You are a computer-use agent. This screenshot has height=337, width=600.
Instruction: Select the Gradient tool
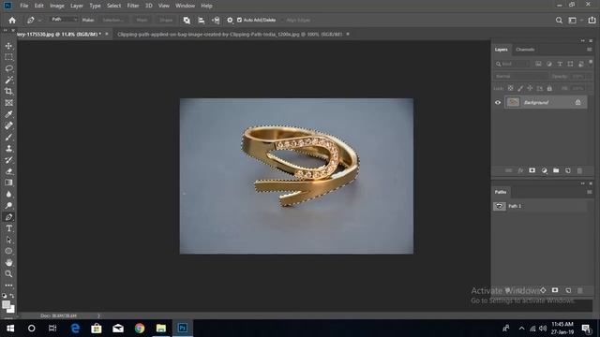8,183
